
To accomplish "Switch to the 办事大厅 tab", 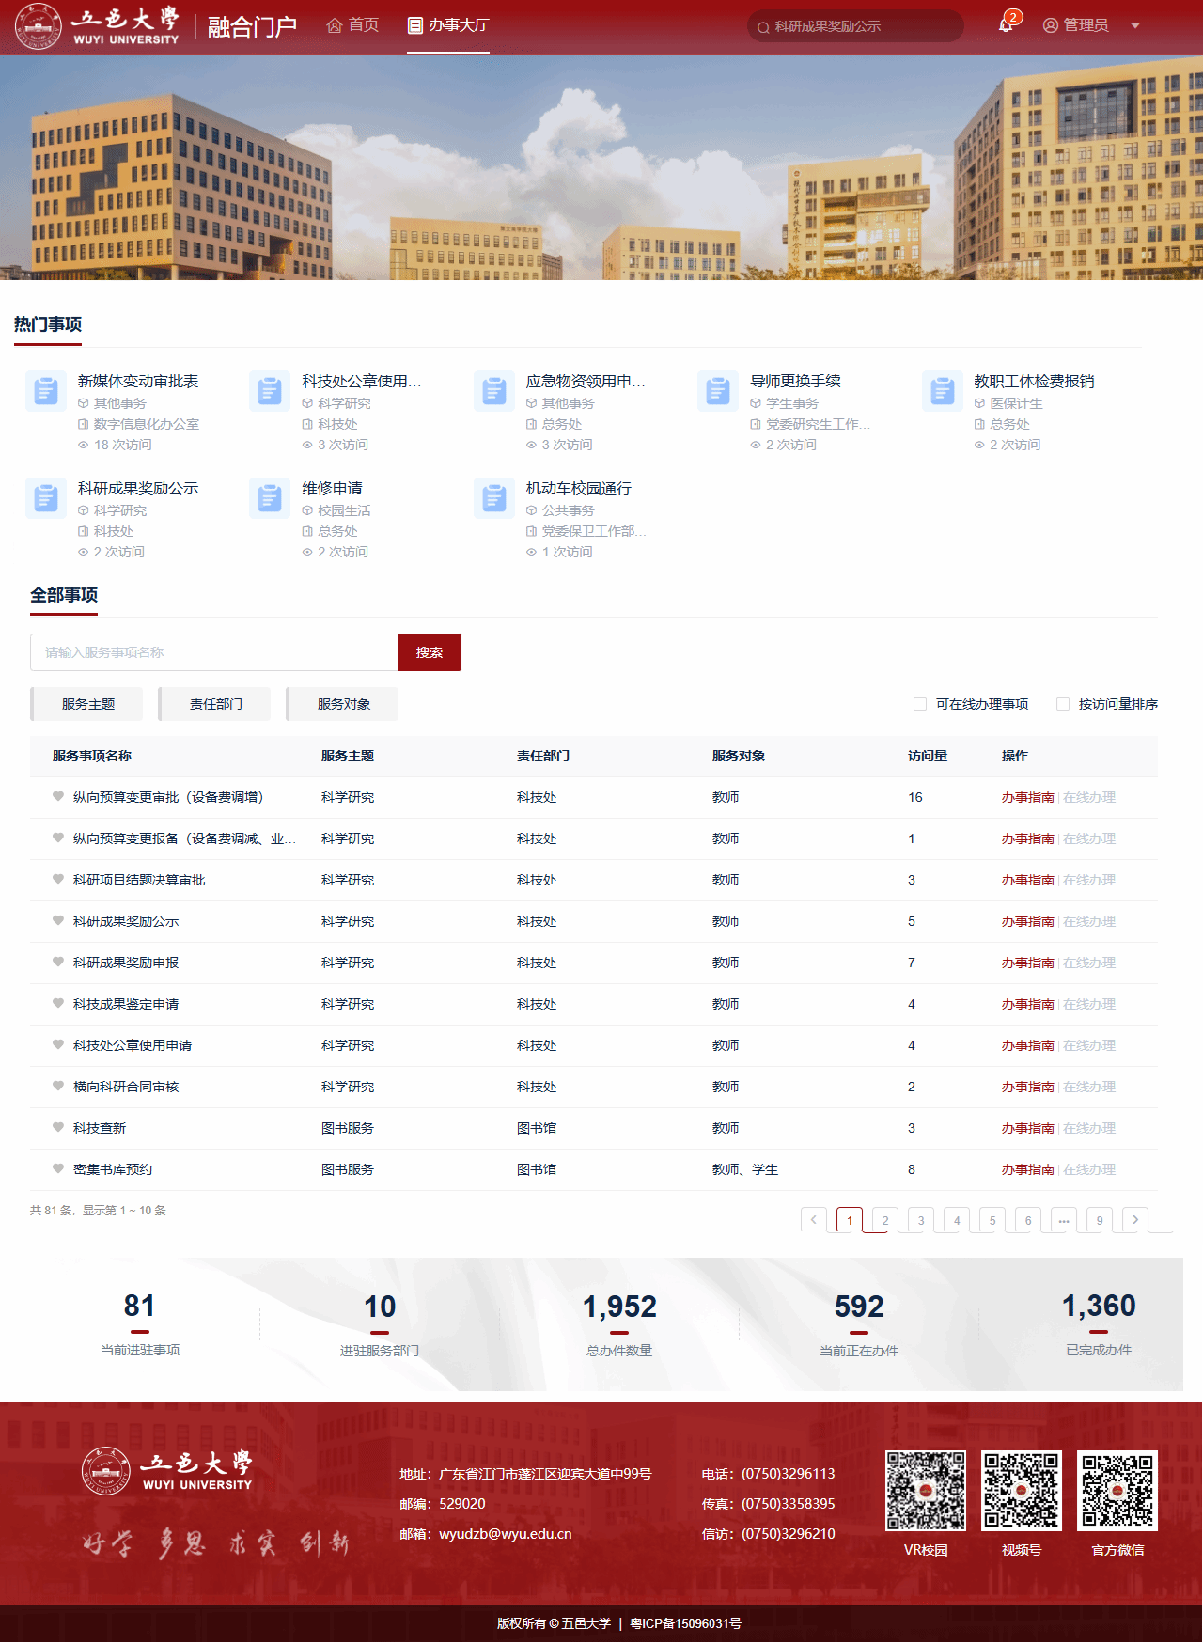I will tap(448, 25).
